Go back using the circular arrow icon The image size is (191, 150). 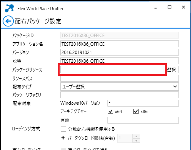click(8, 21)
